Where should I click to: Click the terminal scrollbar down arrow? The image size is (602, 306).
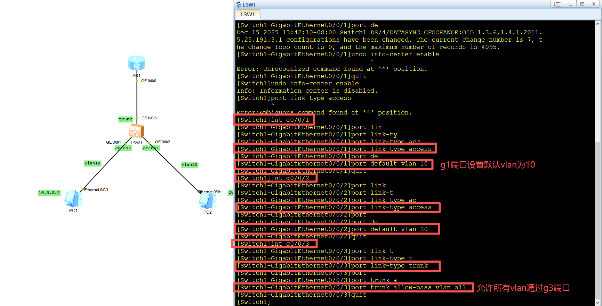pyautogui.click(x=598, y=302)
